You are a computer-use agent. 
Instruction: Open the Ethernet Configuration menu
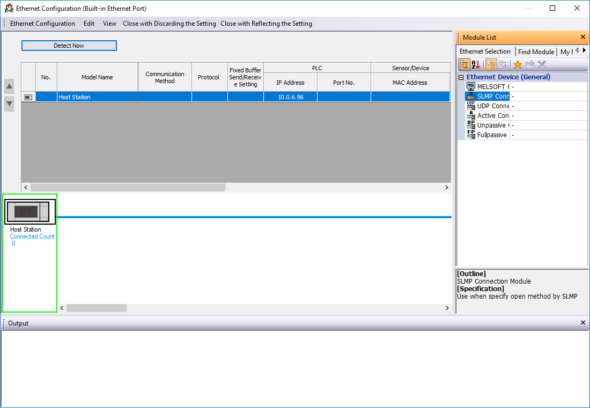click(42, 24)
